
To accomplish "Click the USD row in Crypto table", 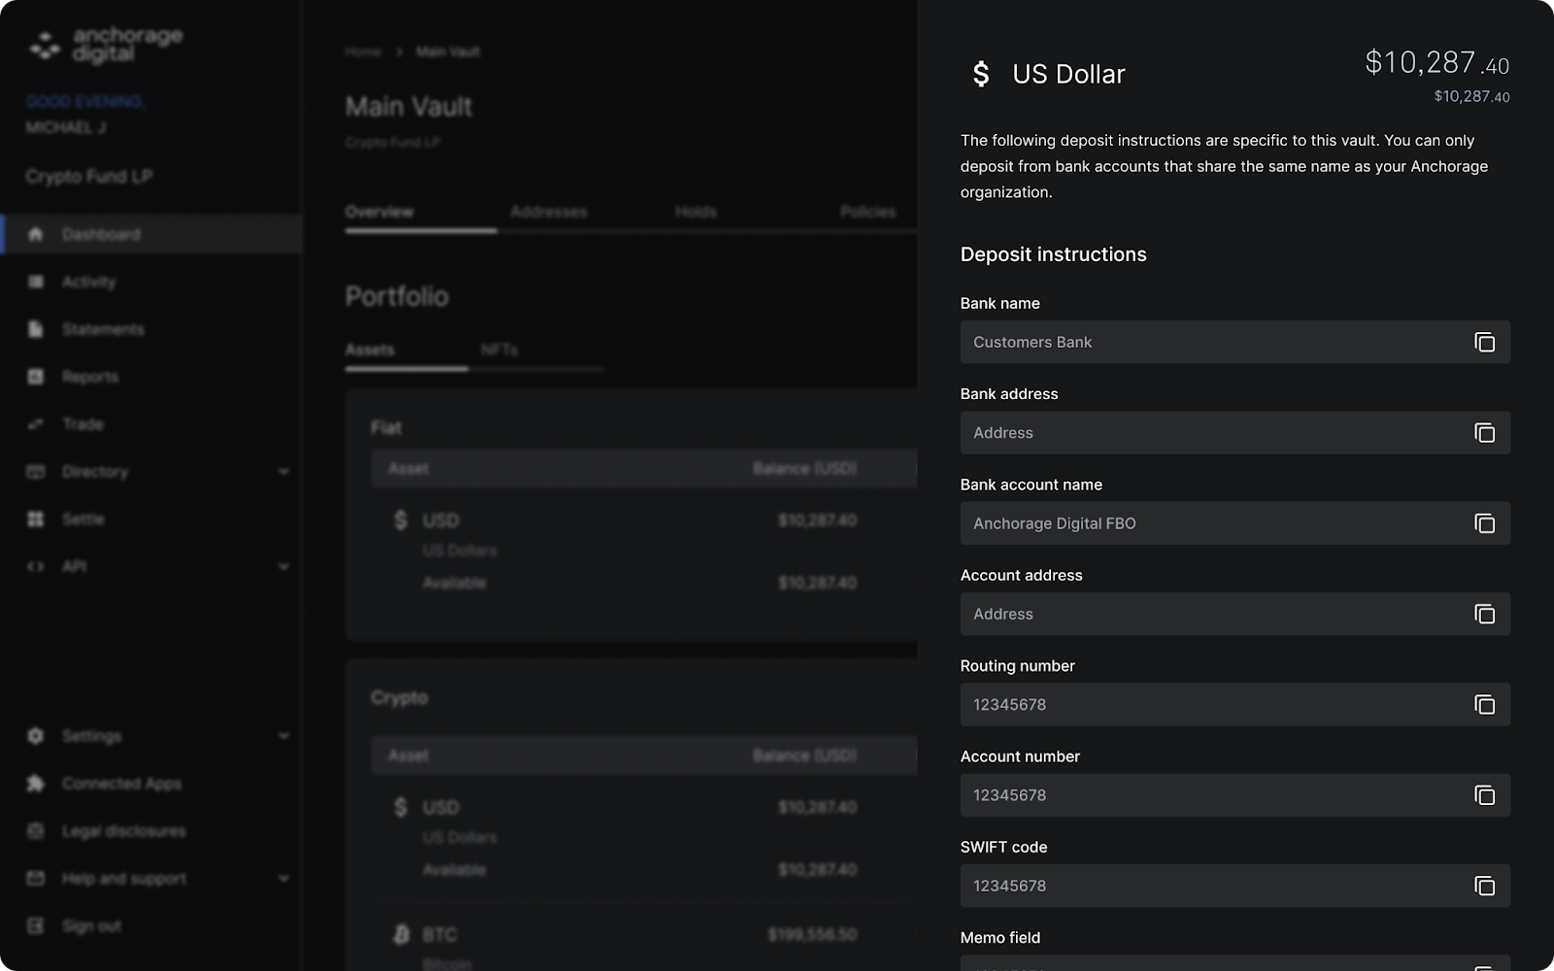I will pos(644,837).
